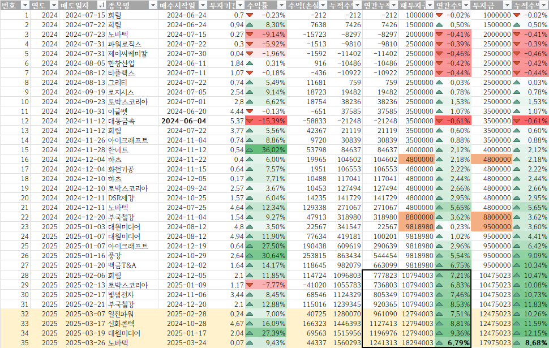Screen dimensions: 549x348
Task: Select the 로지시스 stock name cell
Action: pyautogui.click(x=132, y=92)
